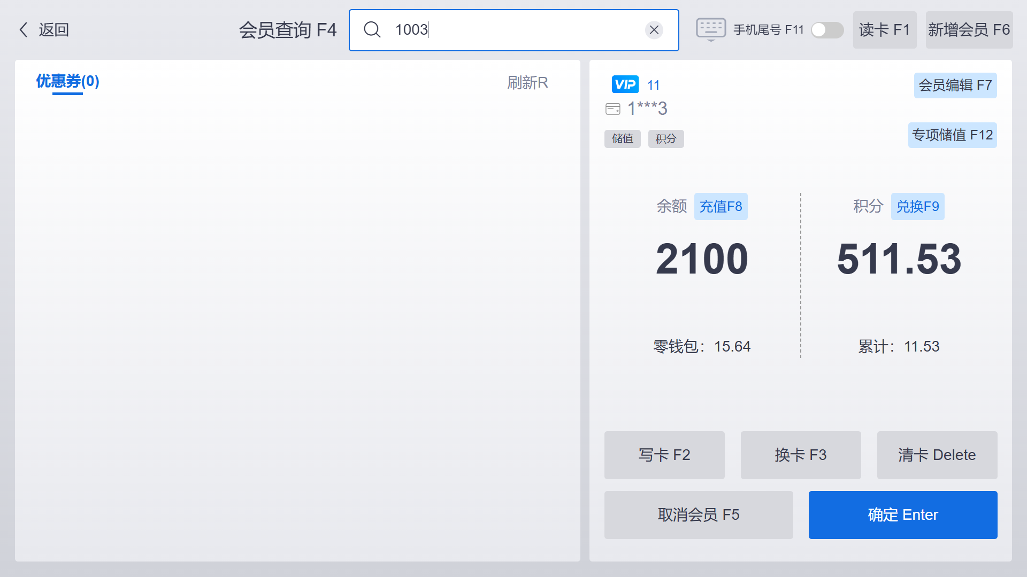
Task: Focus the member search input field
Action: (513, 30)
